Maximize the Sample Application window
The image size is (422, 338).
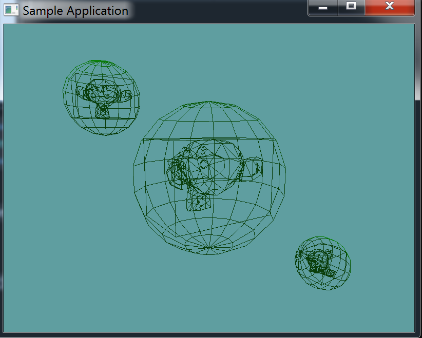(x=351, y=7)
